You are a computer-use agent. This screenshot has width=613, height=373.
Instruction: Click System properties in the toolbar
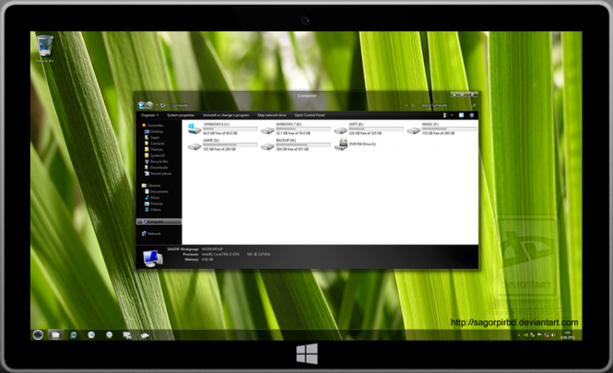[x=181, y=115]
